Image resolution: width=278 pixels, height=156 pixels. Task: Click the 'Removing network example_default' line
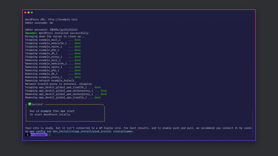point(50,81)
